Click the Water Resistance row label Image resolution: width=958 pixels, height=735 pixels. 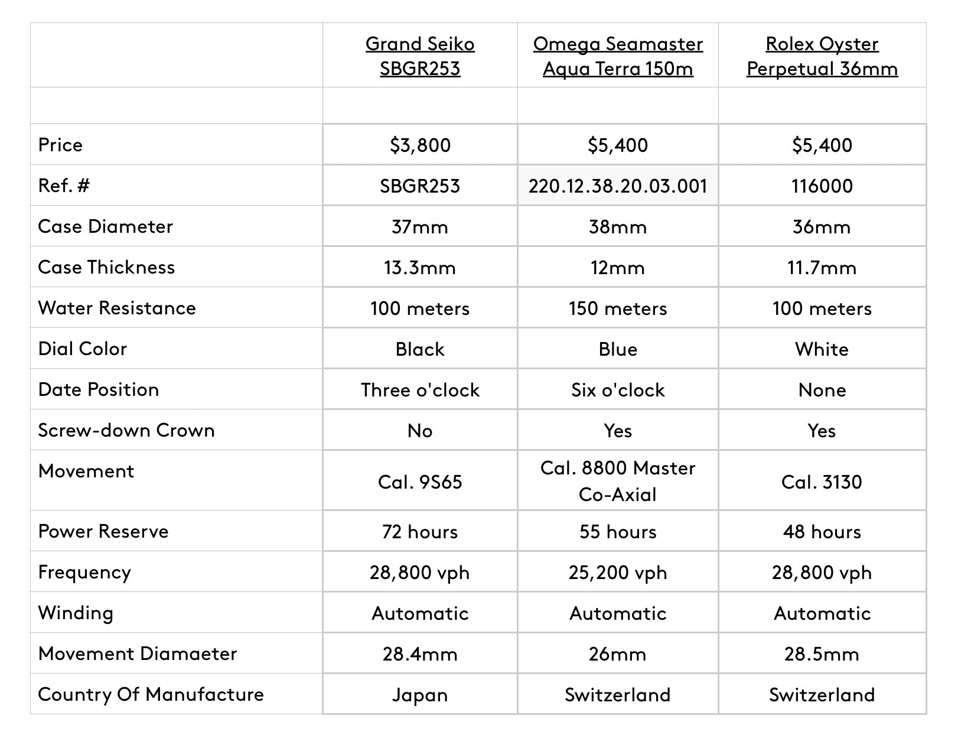117,308
